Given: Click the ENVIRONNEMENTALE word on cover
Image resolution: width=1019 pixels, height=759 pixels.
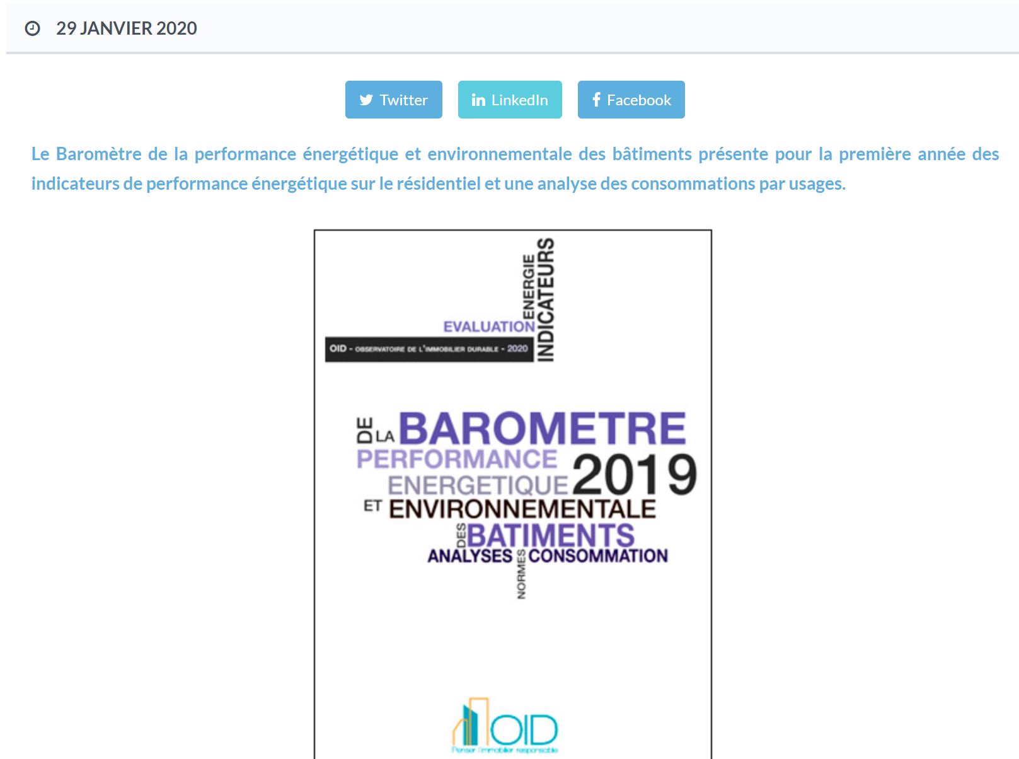Looking at the screenshot, I should click(522, 509).
